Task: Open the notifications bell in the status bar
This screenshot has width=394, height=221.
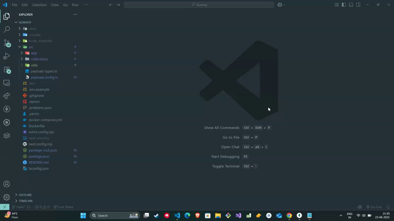Action: coord(388,207)
